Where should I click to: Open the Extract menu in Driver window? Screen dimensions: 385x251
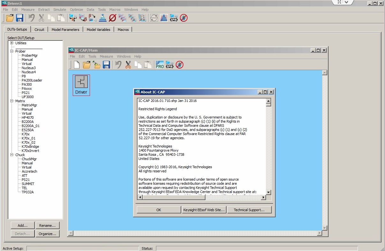pyautogui.click(x=44, y=10)
